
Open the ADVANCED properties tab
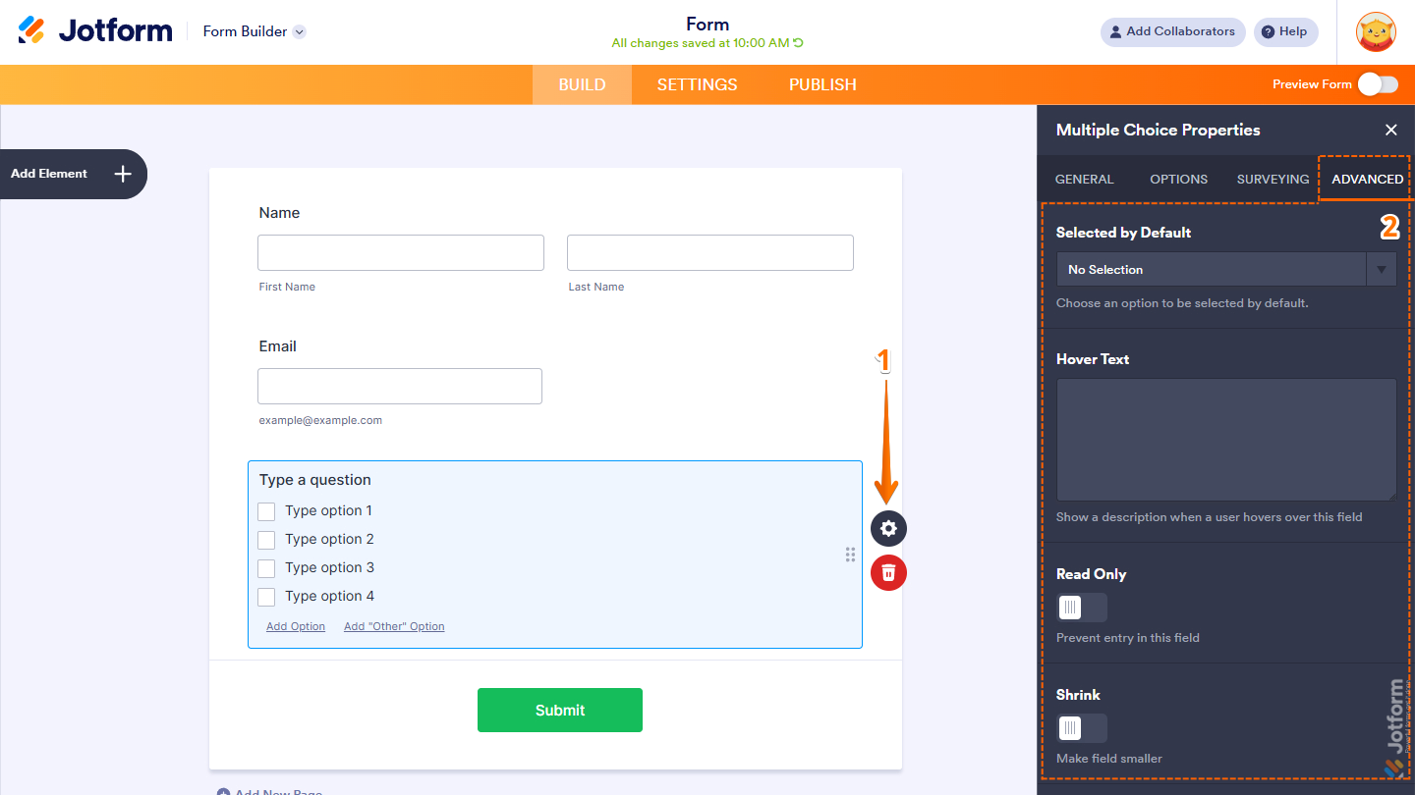pos(1367,179)
